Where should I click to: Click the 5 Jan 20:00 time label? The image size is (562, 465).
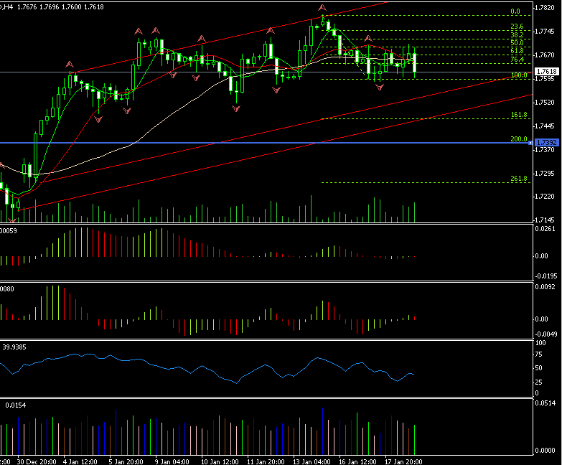point(126,461)
